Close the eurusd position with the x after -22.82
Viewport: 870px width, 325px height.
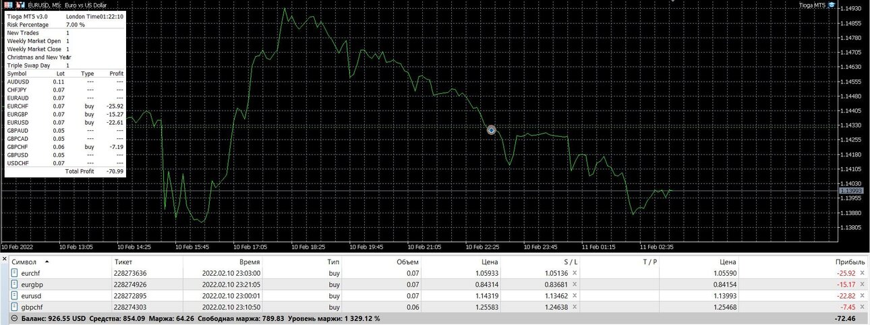click(x=863, y=296)
